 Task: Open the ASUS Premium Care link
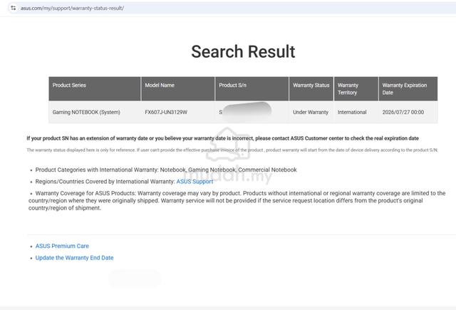click(x=62, y=246)
